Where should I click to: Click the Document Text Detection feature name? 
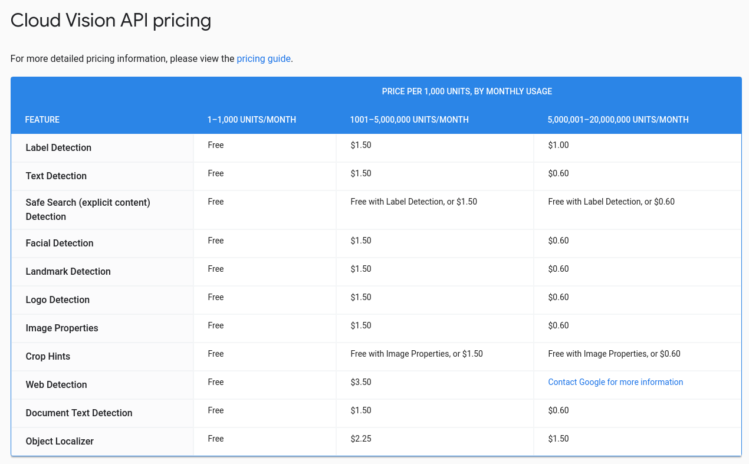79,413
